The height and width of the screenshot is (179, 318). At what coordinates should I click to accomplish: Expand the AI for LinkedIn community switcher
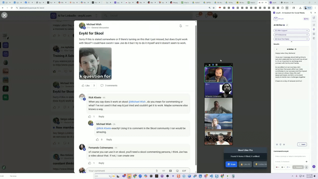(96, 16)
